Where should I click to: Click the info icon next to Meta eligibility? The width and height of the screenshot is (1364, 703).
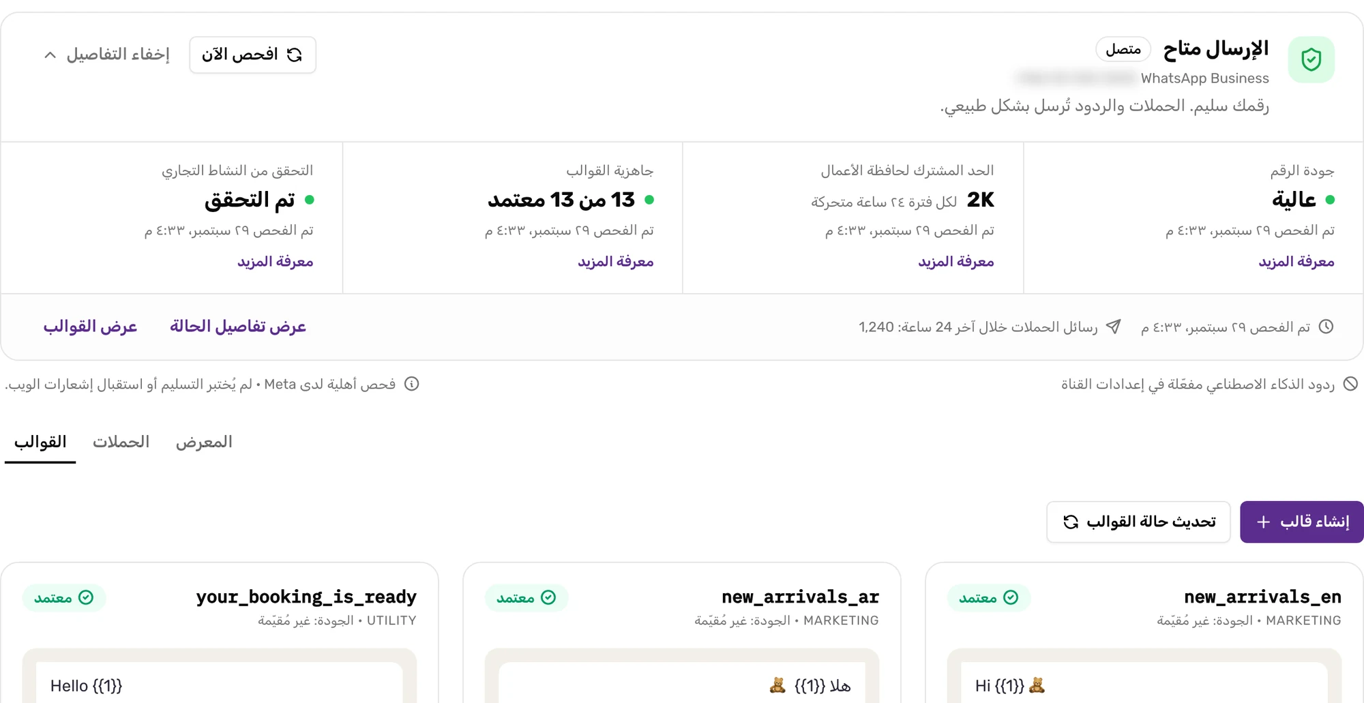(411, 384)
